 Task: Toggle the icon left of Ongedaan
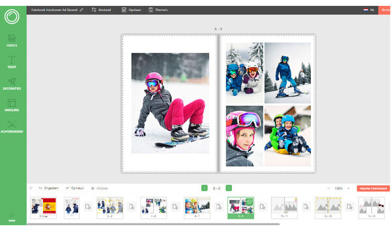click(31, 188)
